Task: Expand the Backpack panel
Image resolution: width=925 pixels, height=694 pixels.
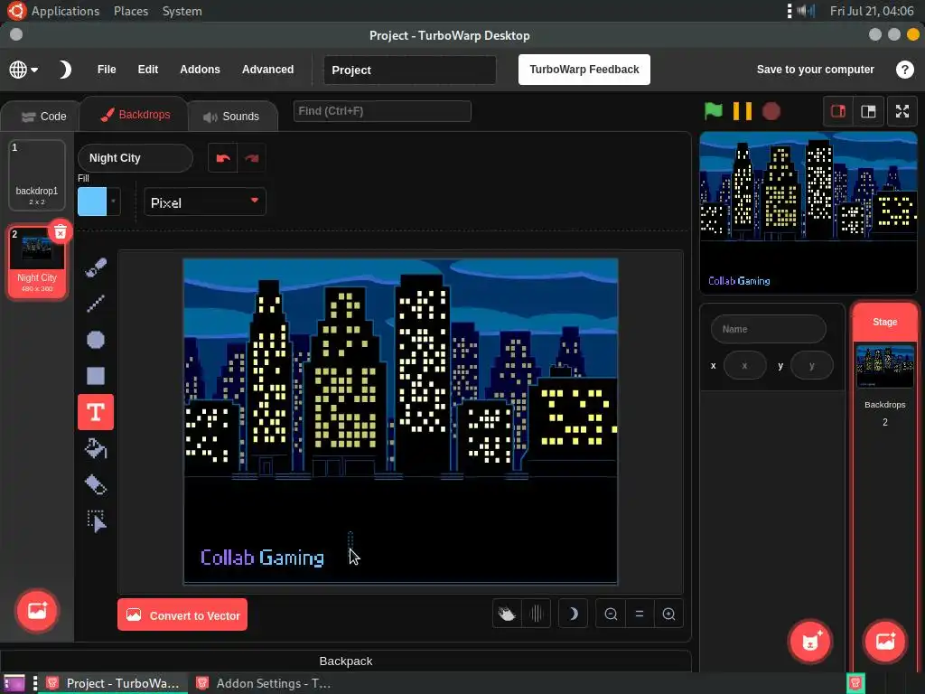Action: tap(346, 661)
